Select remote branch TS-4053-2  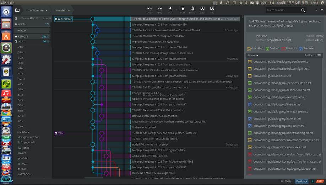coord(24,132)
